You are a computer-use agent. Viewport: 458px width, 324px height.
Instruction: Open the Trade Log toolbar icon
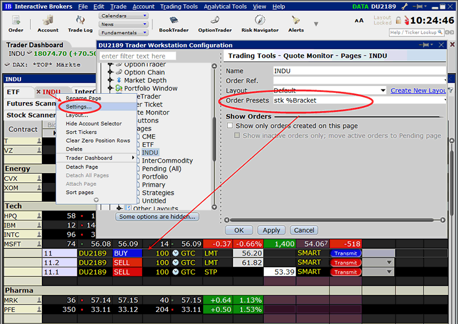click(x=80, y=24)
